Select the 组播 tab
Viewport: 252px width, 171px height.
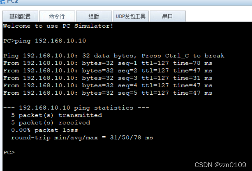[x=94, y=16]
